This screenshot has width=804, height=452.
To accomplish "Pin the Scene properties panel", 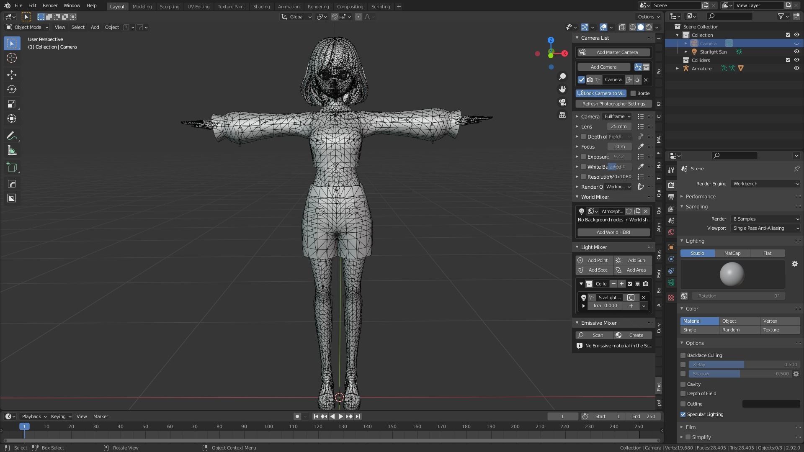I will [796, 169].
